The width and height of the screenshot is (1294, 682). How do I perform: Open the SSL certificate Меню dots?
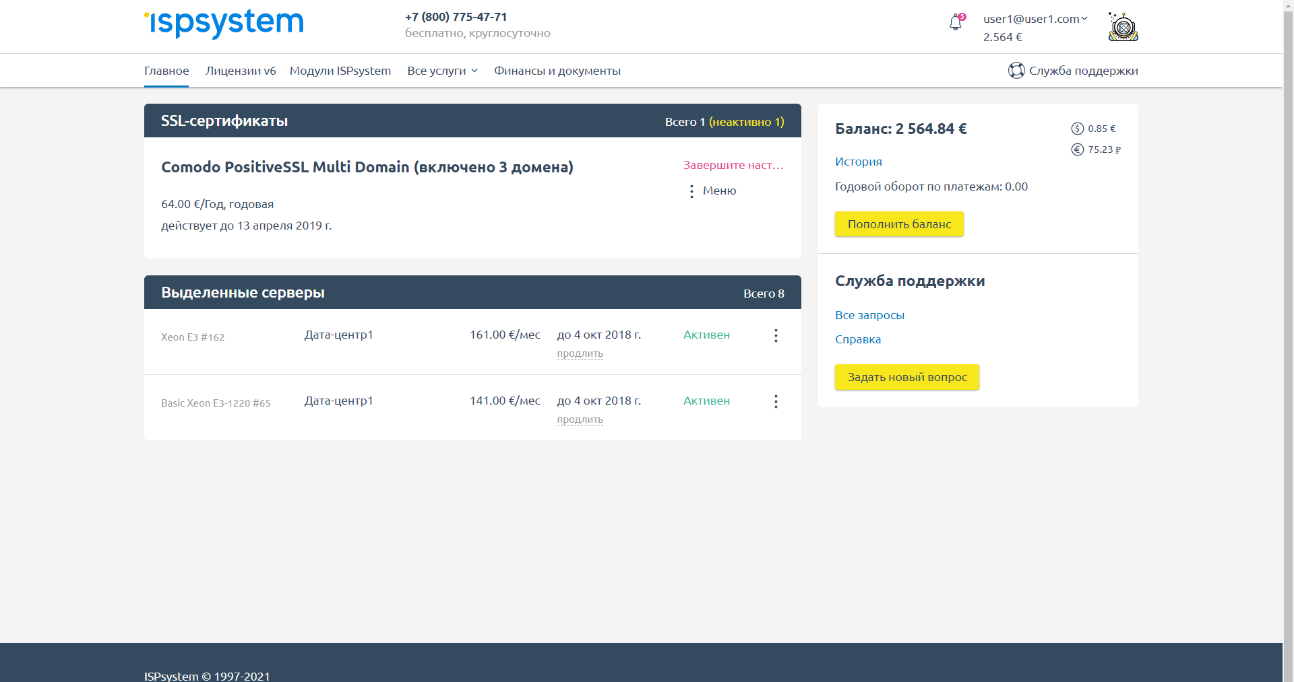pos(691,191)
